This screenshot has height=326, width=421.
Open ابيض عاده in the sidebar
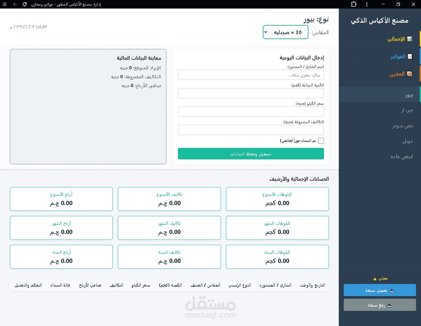tap(380, 156)
